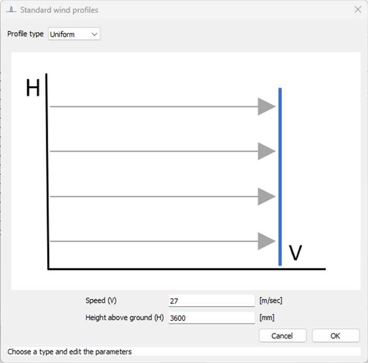This screenshot has height=363, width=368.
Task: Click the "Height above ground (H)" label
Action: 125,318
